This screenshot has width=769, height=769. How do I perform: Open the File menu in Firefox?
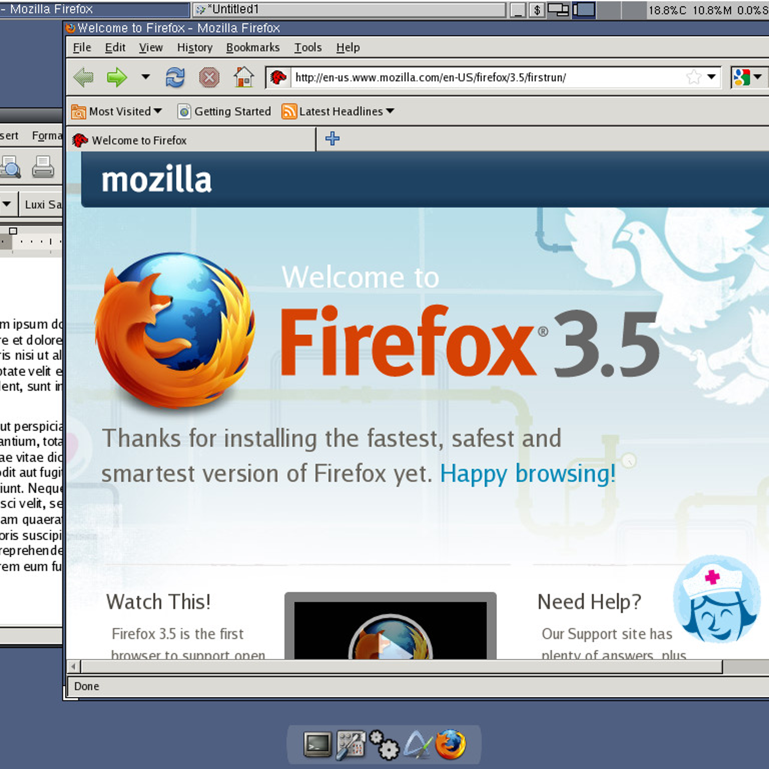(82, 48)
